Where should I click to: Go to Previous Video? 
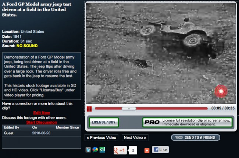(x=101, y=138)
